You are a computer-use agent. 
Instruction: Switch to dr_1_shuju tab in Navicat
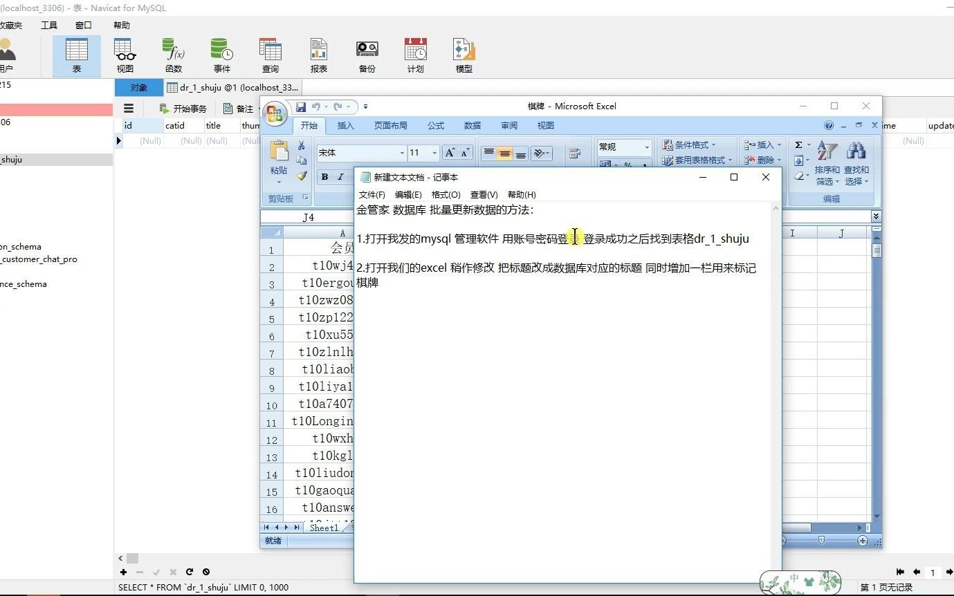233,88
